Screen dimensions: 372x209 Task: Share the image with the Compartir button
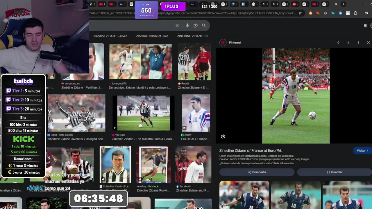(x=257, y=172)
